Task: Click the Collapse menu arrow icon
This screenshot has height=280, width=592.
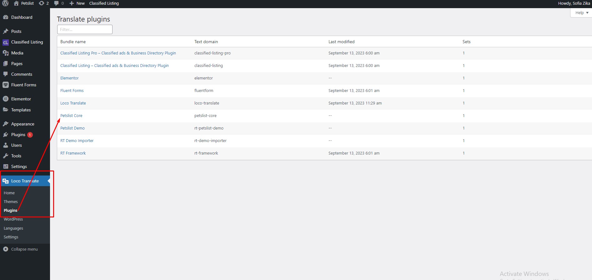Action: (6, 249)
